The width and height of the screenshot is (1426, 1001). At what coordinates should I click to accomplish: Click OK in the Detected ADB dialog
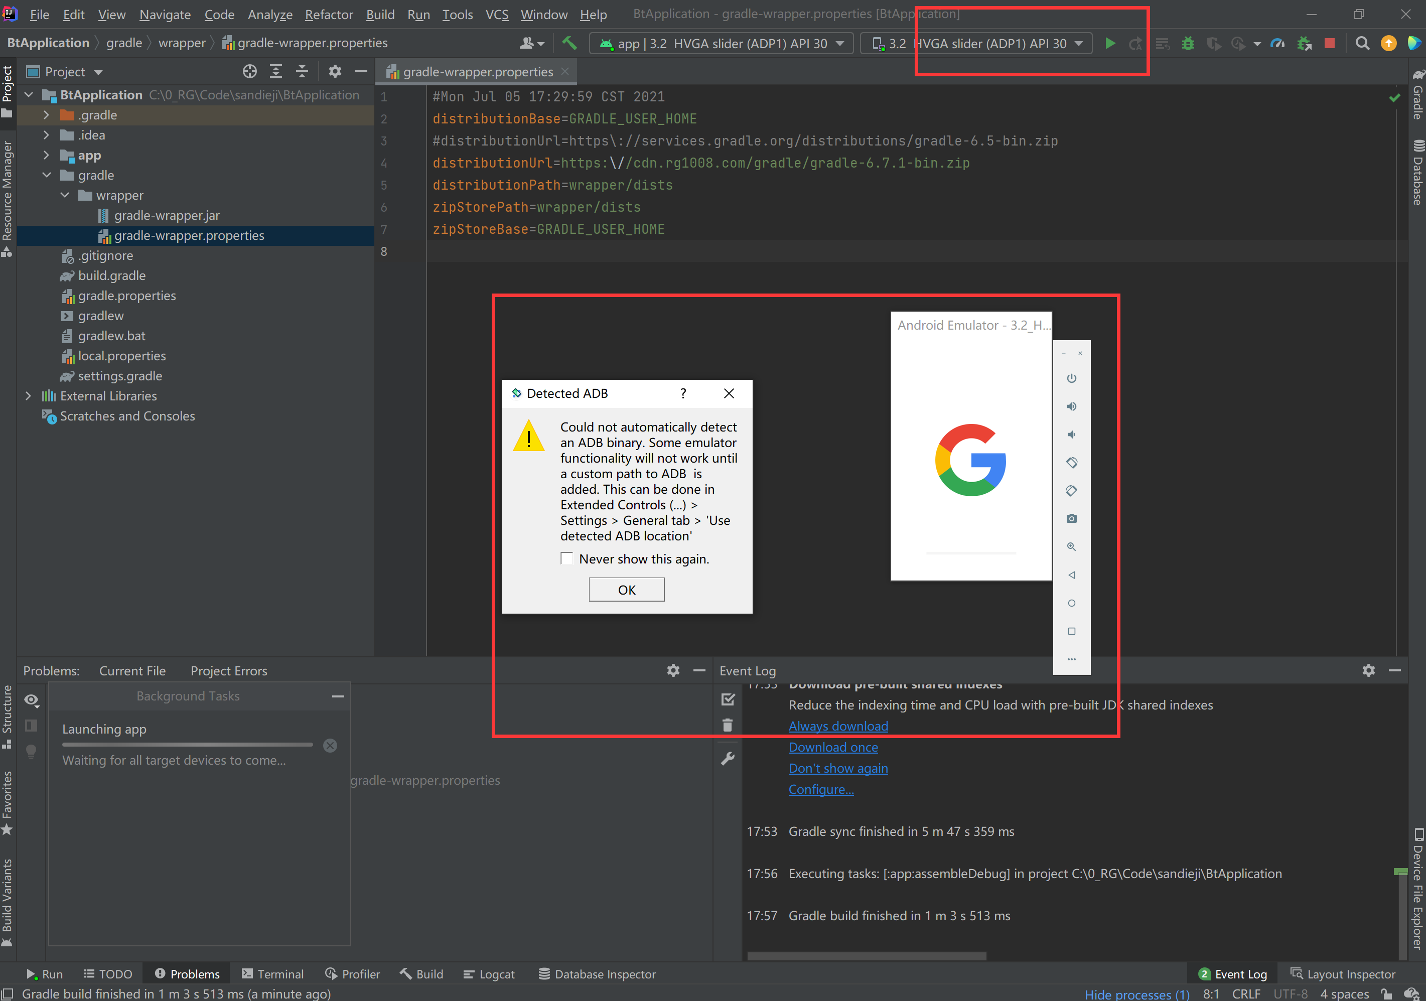626,590
